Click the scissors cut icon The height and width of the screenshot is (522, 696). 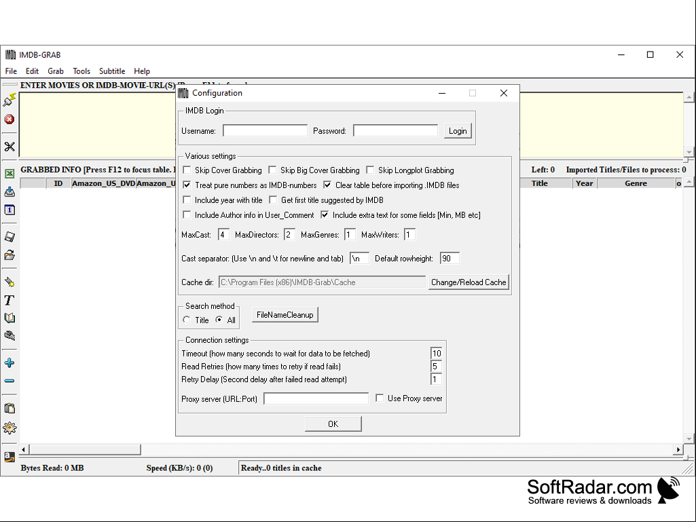(x=10, y=147)
